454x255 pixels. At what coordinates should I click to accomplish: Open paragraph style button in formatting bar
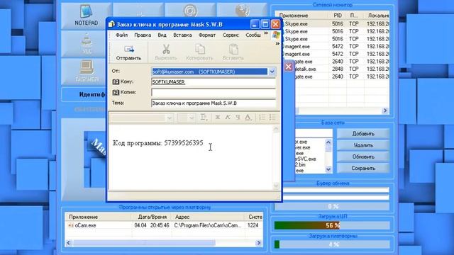tap(204, 117)
